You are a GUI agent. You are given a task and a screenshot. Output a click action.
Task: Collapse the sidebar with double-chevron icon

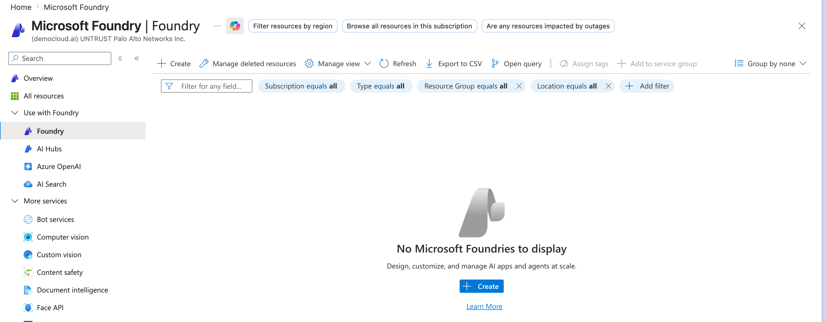point(137,58)
